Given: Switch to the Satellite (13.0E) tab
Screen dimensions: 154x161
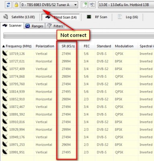Looking at the screenshot, I should tap(19, 17).
